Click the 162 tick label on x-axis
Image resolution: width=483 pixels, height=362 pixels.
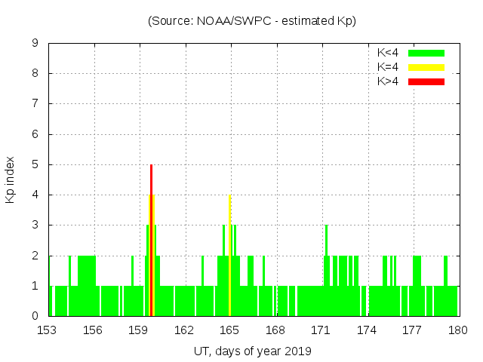[x=184, y=330]
